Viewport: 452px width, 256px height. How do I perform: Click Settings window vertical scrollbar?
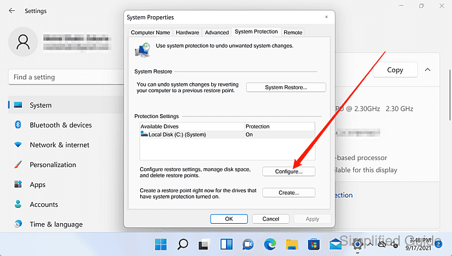[449, 95]
